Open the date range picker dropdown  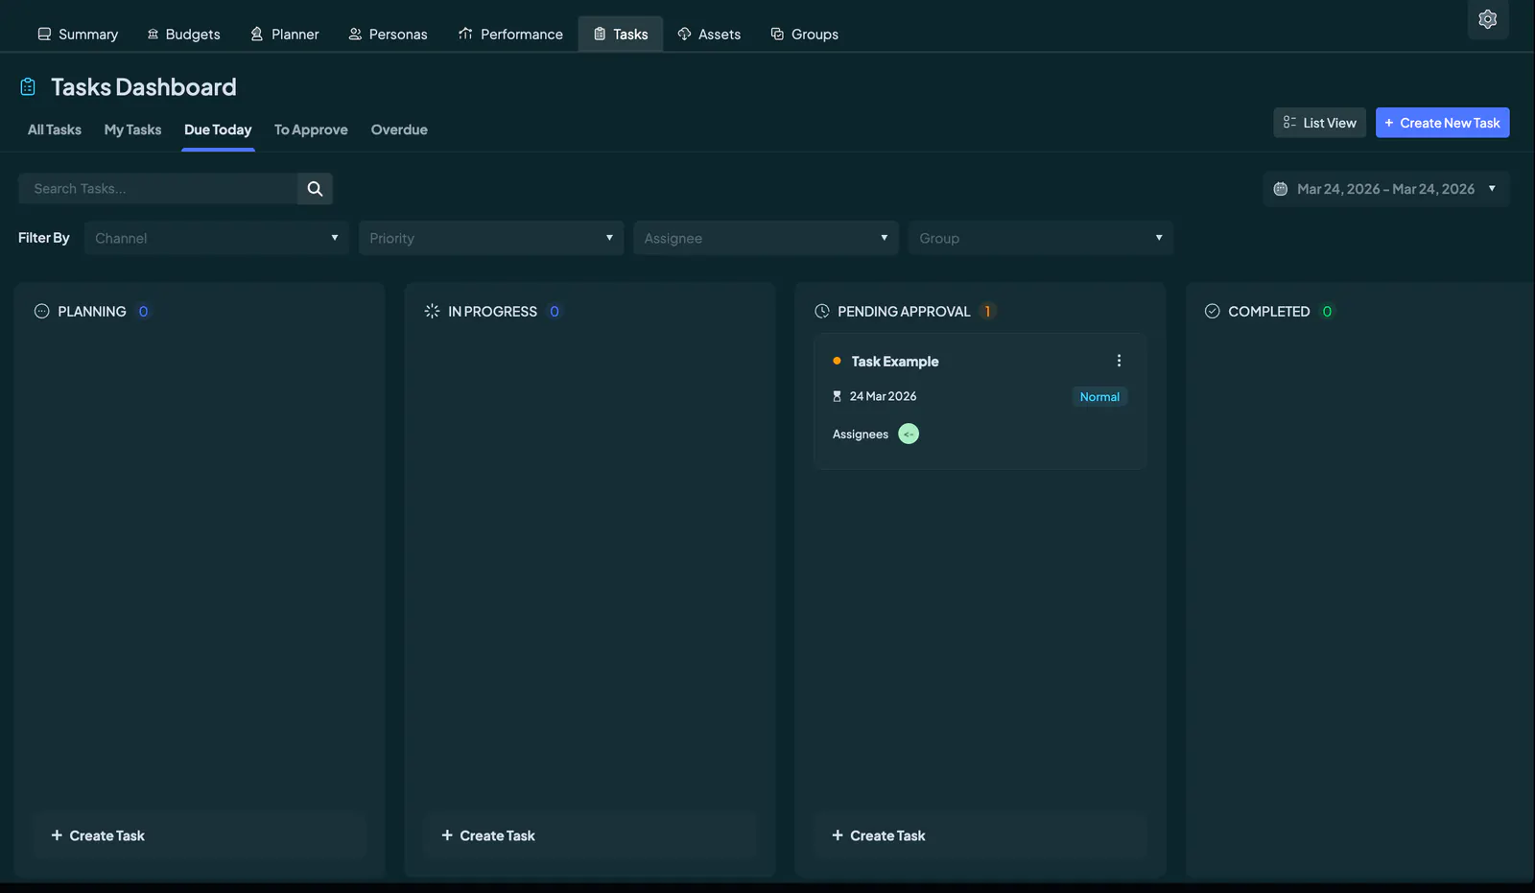click(x=1385, y=189)
